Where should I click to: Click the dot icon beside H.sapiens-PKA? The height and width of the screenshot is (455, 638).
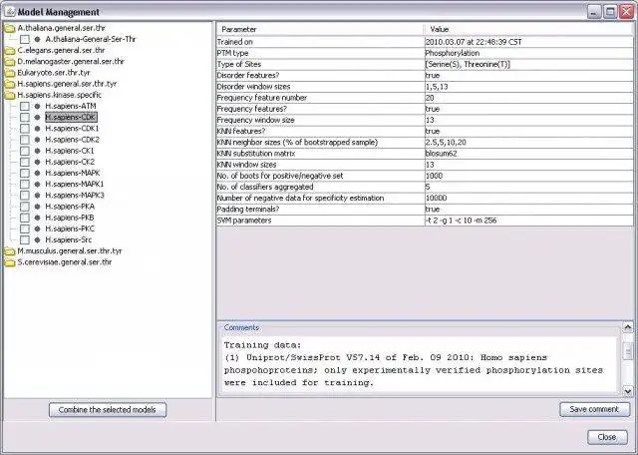pos(38,207)
